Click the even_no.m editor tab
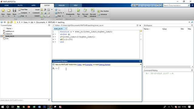Image resolution: width=194 pixels, height=109 pixels. (x=58, y=29)
